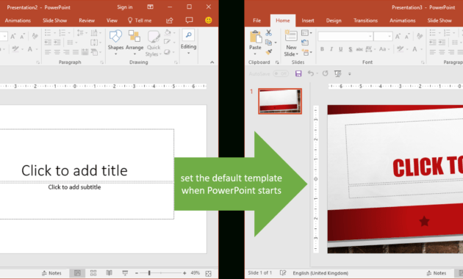Click the spell check icon in Presentation3 status bar
Image resolution: width=463 pixels, height=279 pixels.
click(283, 273)
